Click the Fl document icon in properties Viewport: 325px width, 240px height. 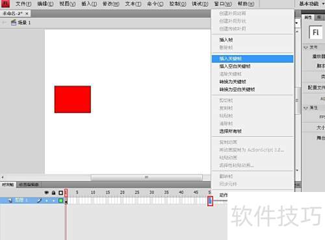(316, 32)
